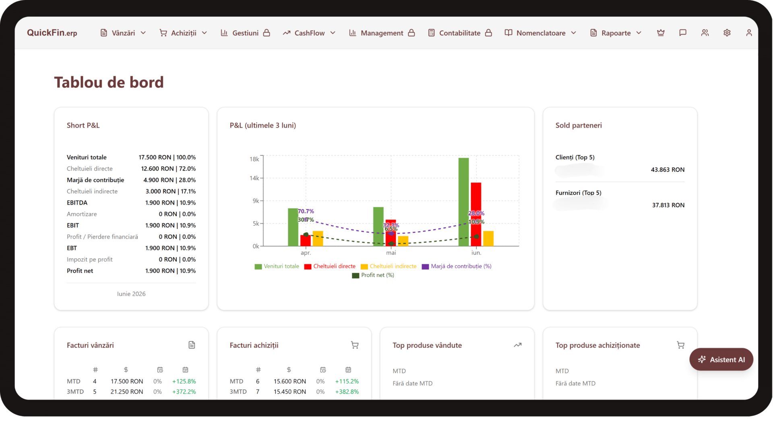Screen dimensions: 773x421
Task: Open the settings gear icon
Action: (x=727, y=33)
